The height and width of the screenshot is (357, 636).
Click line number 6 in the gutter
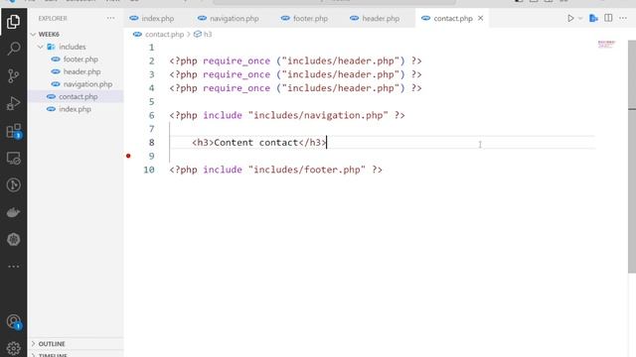click(x=151, y=115)
